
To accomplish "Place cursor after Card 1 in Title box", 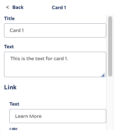I will point(24,30).
